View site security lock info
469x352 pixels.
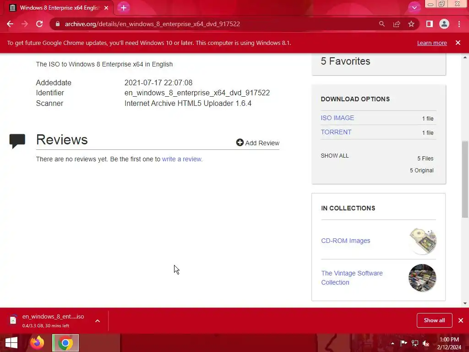tap(58, 24)
